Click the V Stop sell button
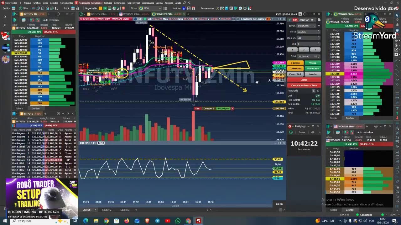 [x=313, y=63]
